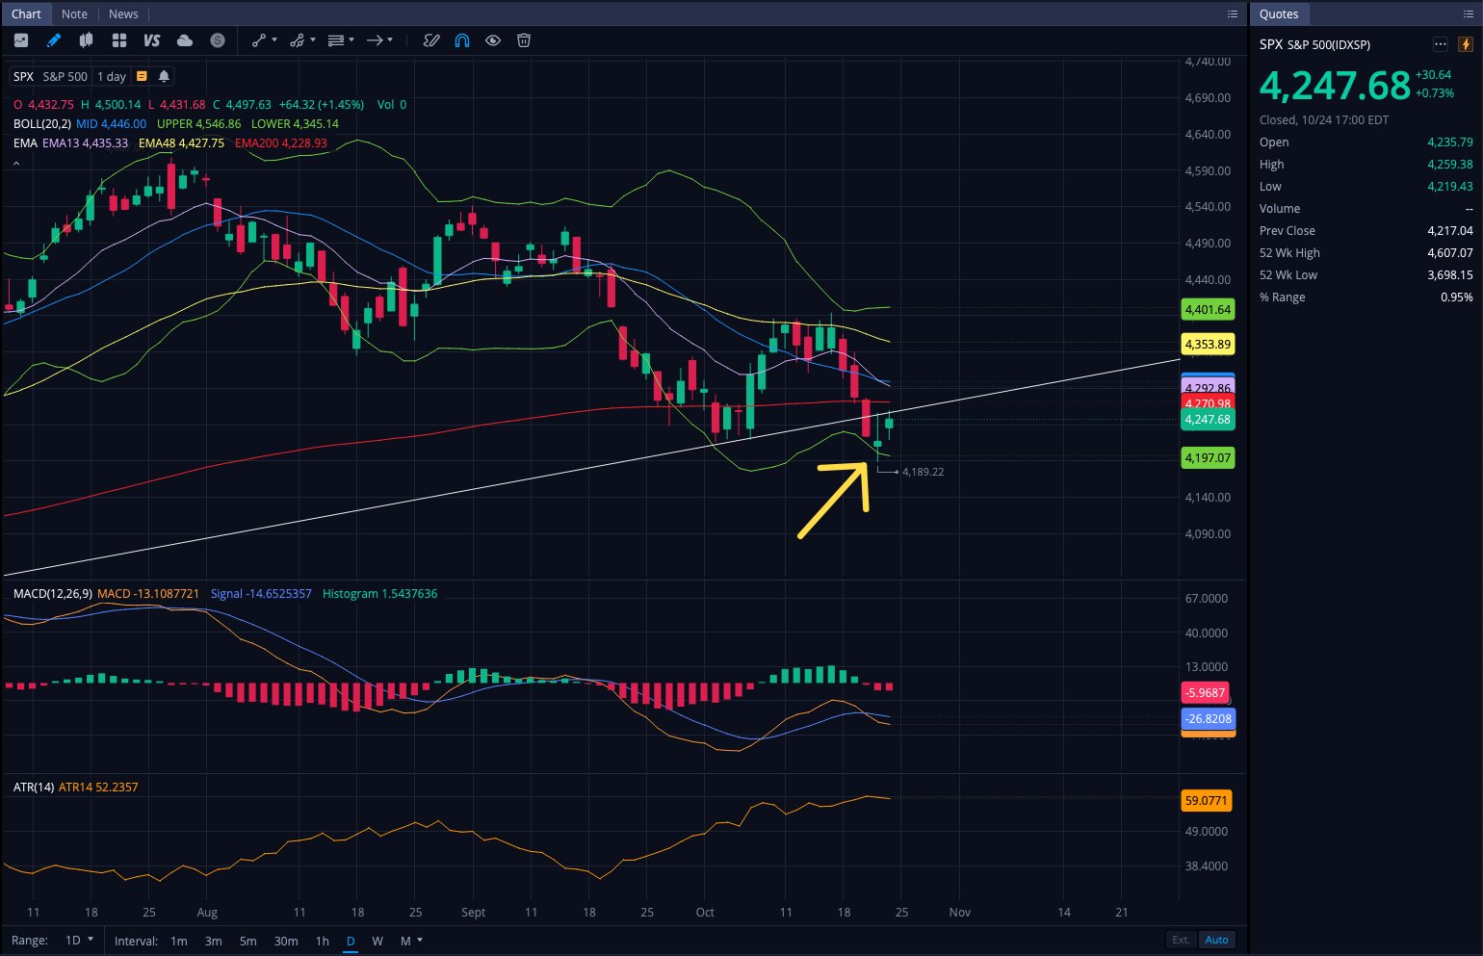Toggle drawings visibility with the eye icon

[x=493, y=40]
